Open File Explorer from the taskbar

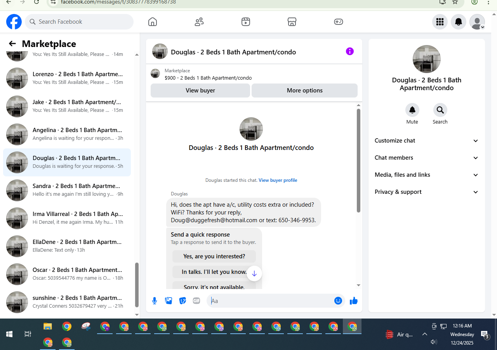click(48, 327)
